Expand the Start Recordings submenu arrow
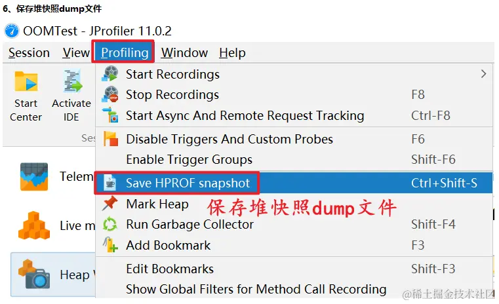The image size is (499, 304). coord(483,74)
